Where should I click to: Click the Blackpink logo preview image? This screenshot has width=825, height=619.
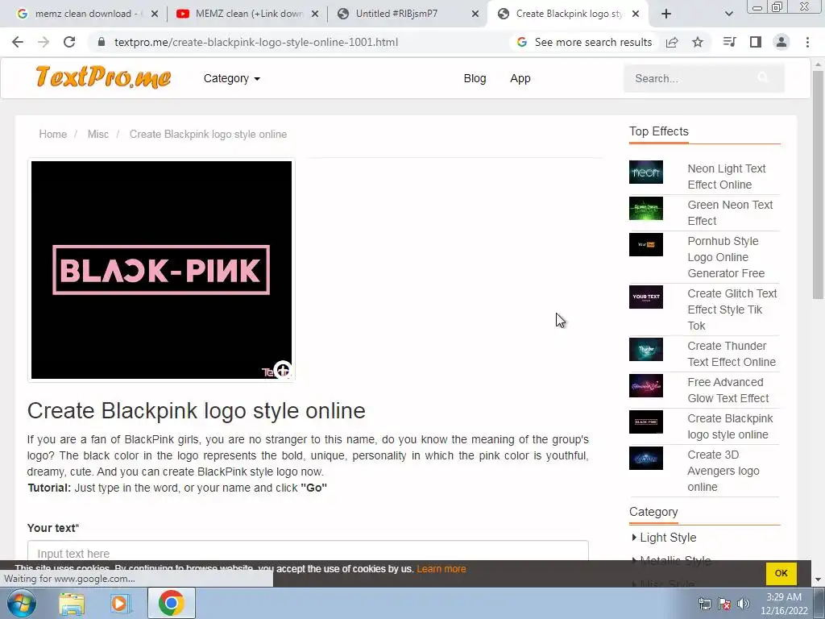point(161,269)
